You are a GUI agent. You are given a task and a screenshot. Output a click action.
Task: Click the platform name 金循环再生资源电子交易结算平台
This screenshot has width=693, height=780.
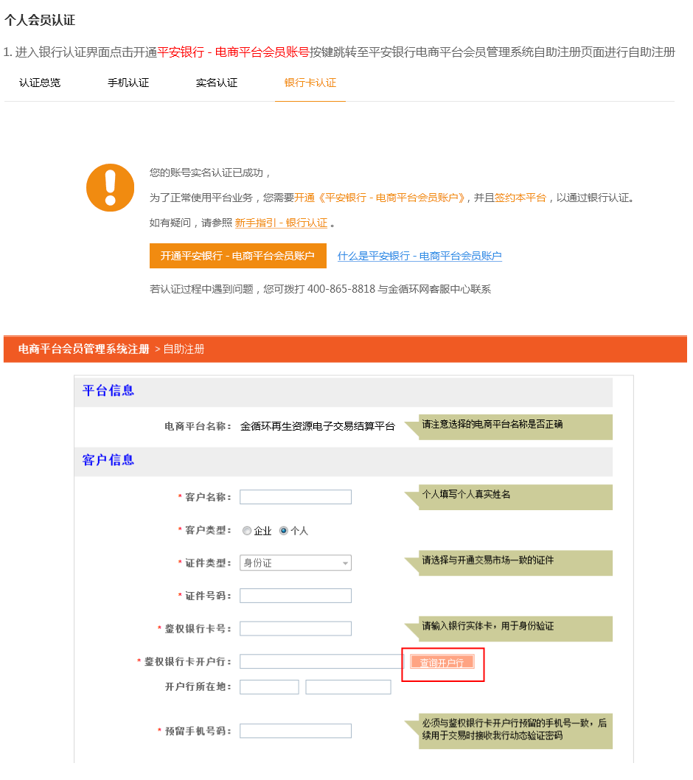(x=318, y=426)
